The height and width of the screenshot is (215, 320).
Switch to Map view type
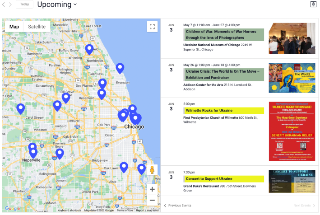[x=14, y=27]
